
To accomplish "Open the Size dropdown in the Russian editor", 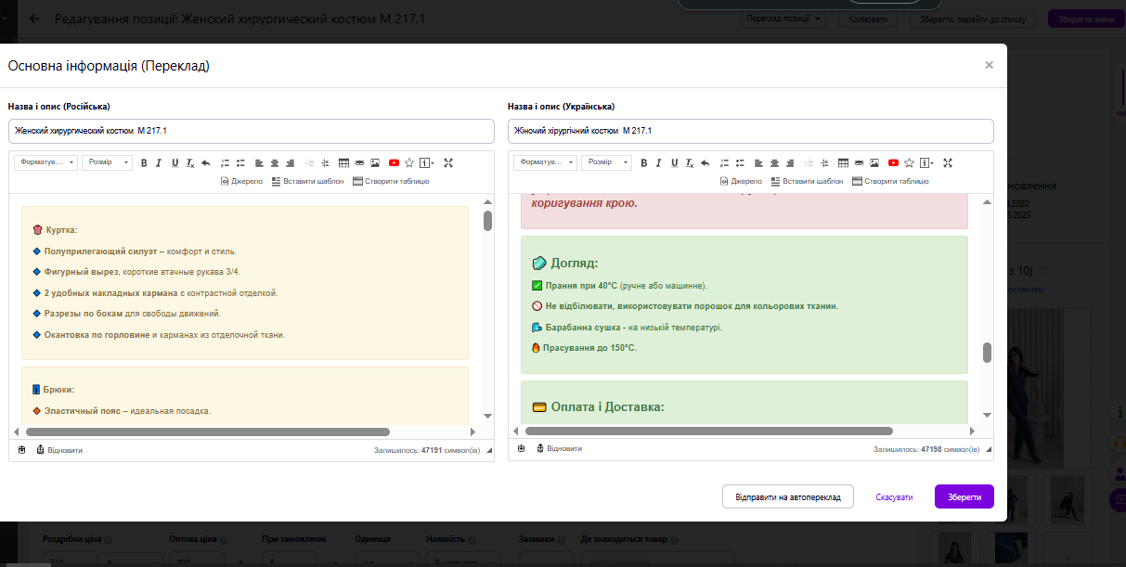I will [108, 162].
